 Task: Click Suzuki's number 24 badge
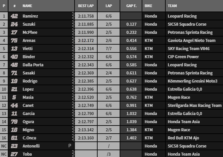click(14, 24)
